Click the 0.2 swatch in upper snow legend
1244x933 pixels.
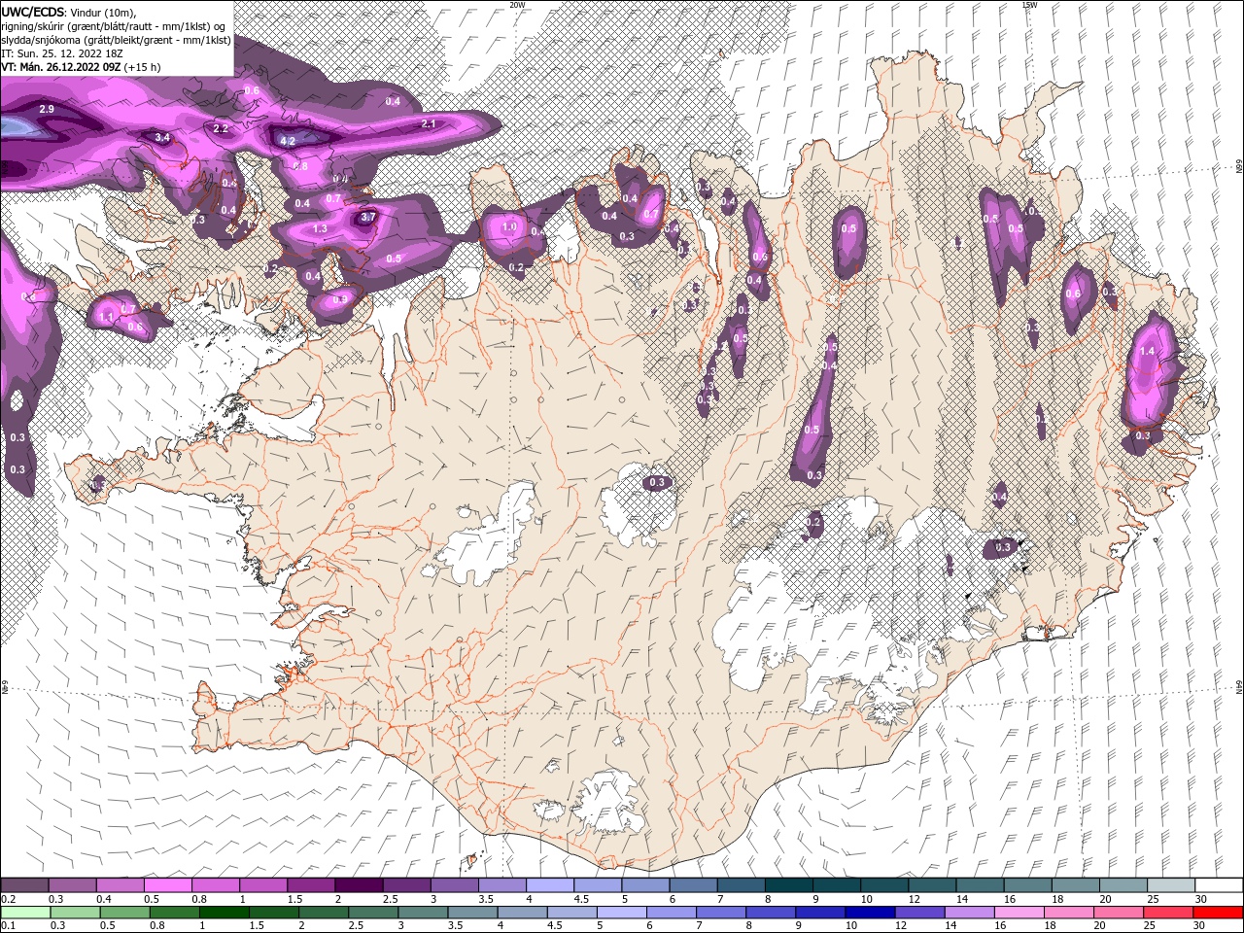(x=24, y=885)
